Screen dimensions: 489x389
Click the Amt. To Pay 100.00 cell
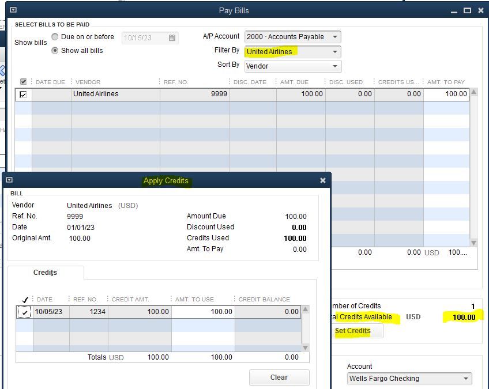coord(446,94)
